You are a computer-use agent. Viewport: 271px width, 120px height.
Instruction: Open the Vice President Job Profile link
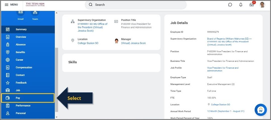(x=223, y=69)
